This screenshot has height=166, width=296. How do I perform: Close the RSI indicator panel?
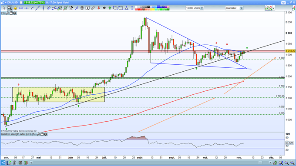click(46, 134)
